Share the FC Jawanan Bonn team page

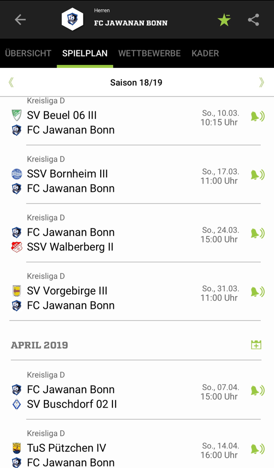[x=253, y=20]
